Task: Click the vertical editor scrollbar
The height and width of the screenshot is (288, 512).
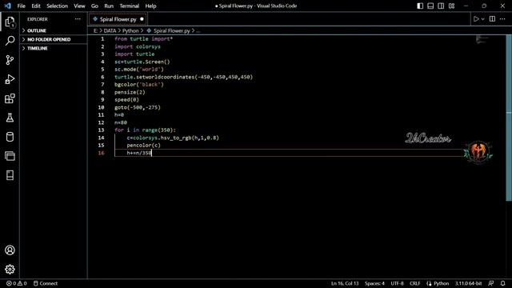Action: point(509,118)
